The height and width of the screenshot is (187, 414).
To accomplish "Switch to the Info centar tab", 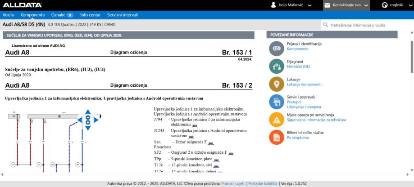I will [x=91, y=15].
